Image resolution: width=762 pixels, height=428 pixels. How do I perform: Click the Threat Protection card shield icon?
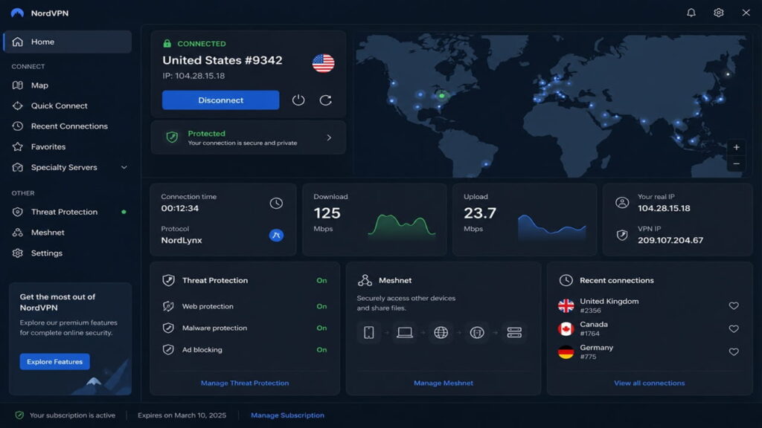(x=169, y=280)
